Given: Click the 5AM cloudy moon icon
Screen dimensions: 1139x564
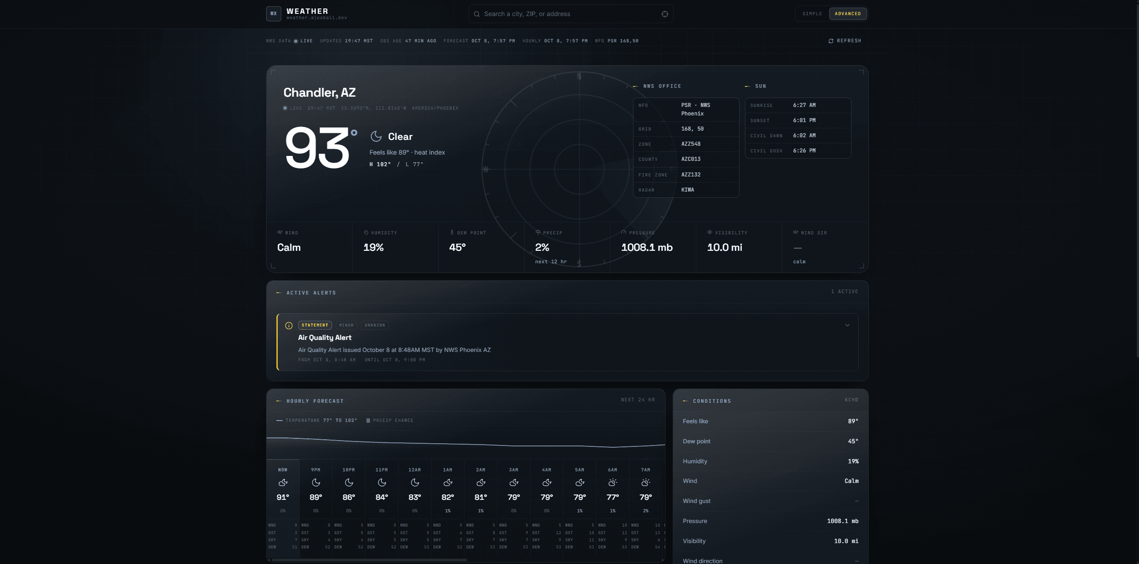Looking at the screenshot, I should (580, 482).
